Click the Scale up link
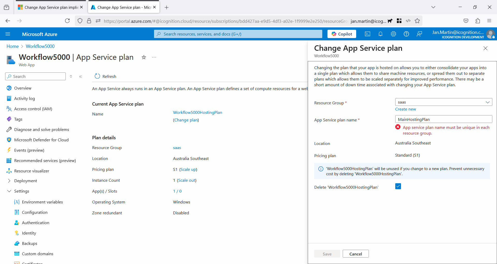Image resolution: width=497 pixels, height=264 pixels. coord(188,170)
